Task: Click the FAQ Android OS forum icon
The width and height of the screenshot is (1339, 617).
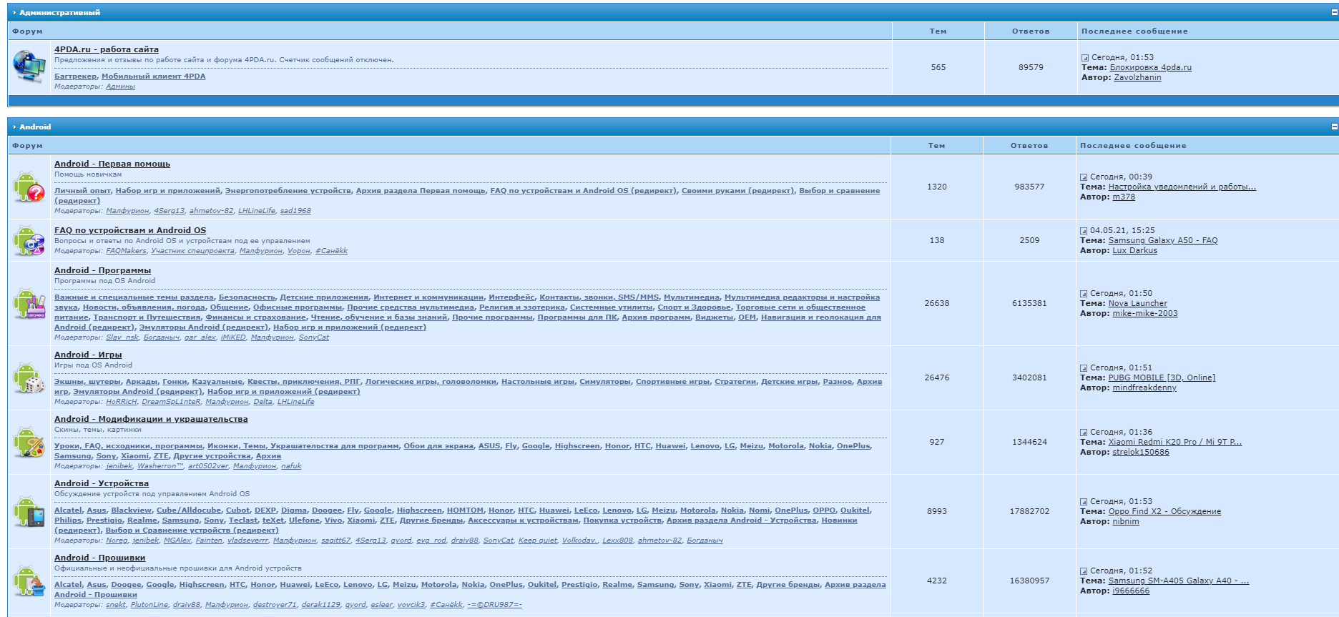Action: pos(29,240)
